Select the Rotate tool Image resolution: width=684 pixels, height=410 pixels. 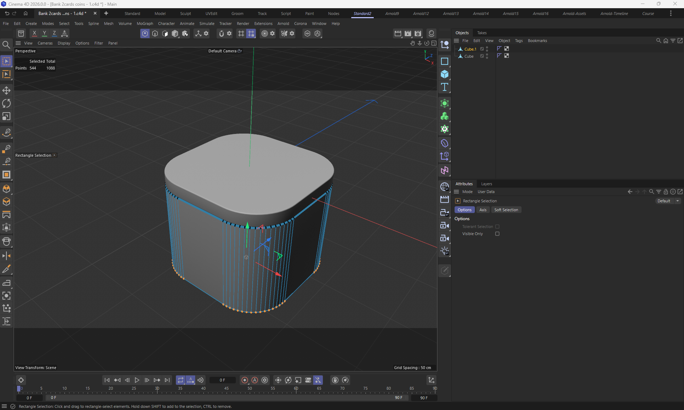[x=6, y=103]
